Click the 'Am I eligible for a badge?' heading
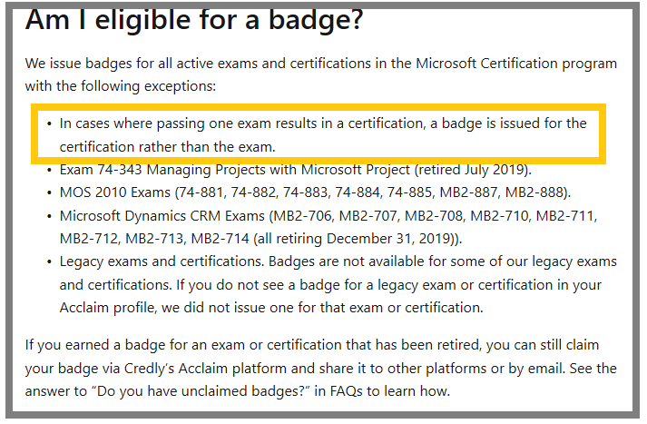Viewport: 647px width, 424px height. point(194,21)
